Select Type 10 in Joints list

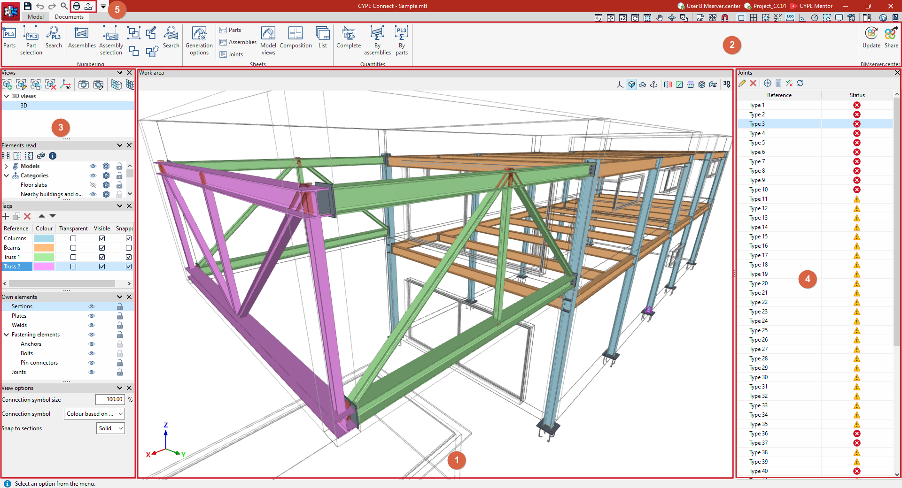pos(815,190)
